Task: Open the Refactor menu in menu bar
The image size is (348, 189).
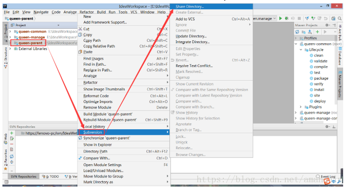Action: (87, 12)
